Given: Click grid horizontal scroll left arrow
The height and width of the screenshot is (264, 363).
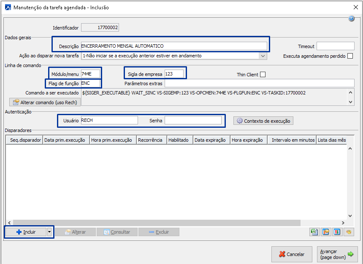Looking at the screenshot, I should (9, 223).
